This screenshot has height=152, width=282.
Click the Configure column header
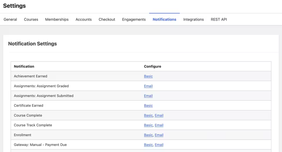coord(152,66)
